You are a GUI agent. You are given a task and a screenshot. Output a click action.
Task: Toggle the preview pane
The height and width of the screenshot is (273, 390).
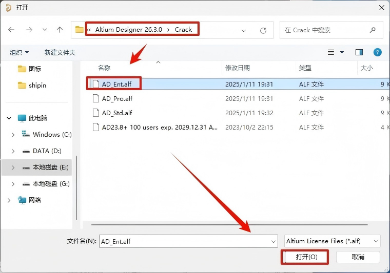pos(359,52)
